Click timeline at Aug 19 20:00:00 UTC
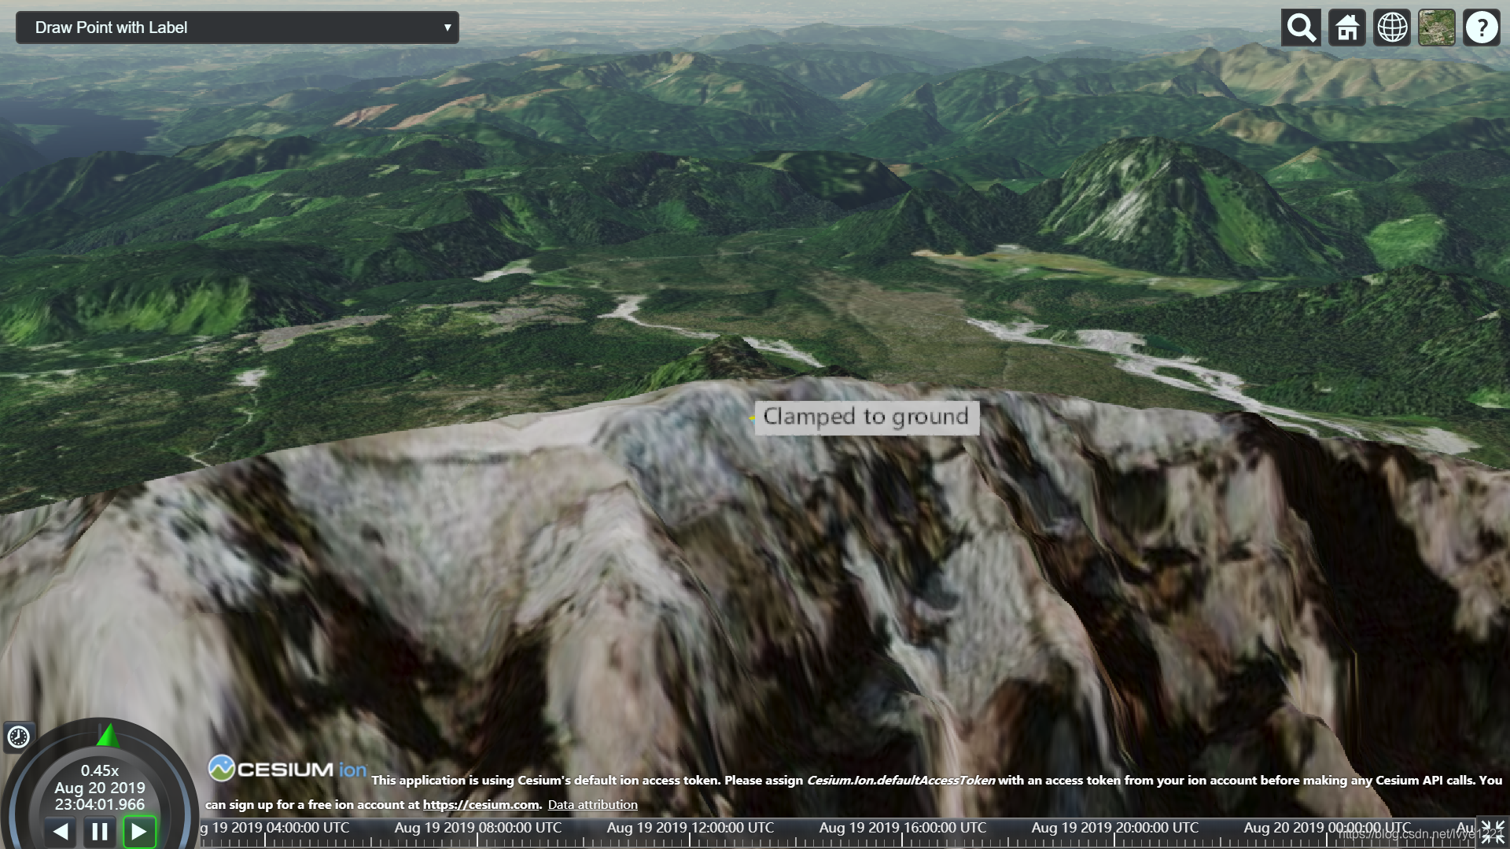 coord(1114,833)
